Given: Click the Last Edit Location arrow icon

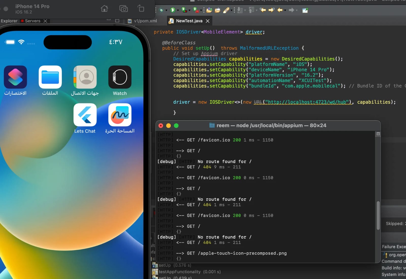Looking at the screenshot, I should 263,10.
